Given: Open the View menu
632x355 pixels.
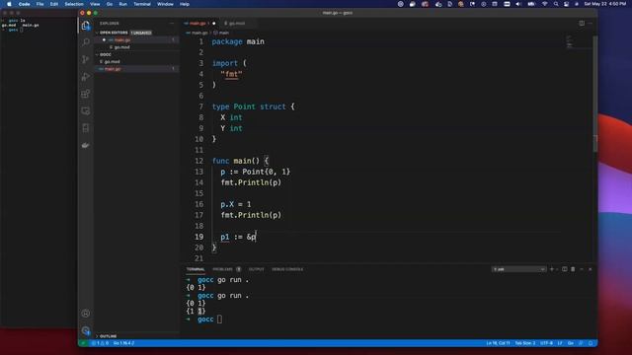Looking at the screenshot, I should point(95,4).
